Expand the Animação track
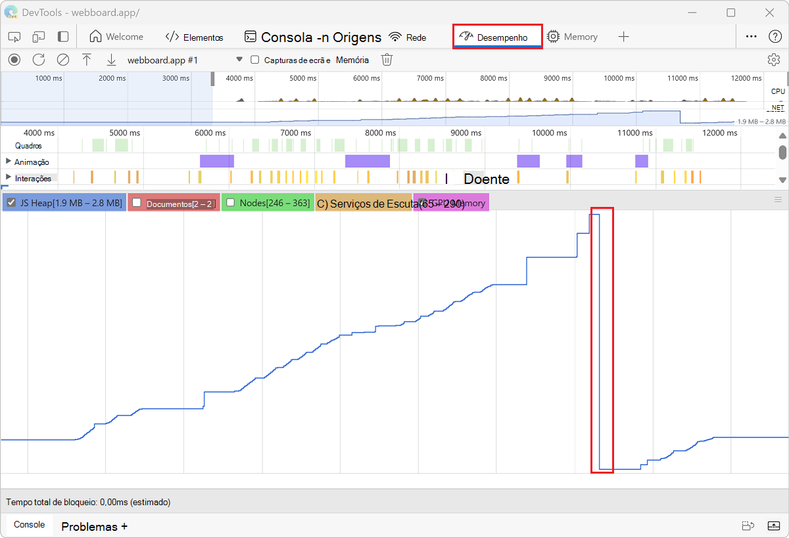Viewport: 789px width, 538px height. point(9,162)
